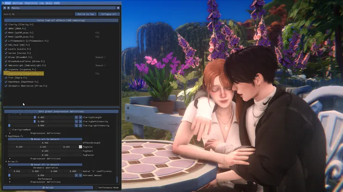Decrease Achromat amount with left arrow
Image resolution: width=343 pixels, height=192 pixels.
[76, 175]
